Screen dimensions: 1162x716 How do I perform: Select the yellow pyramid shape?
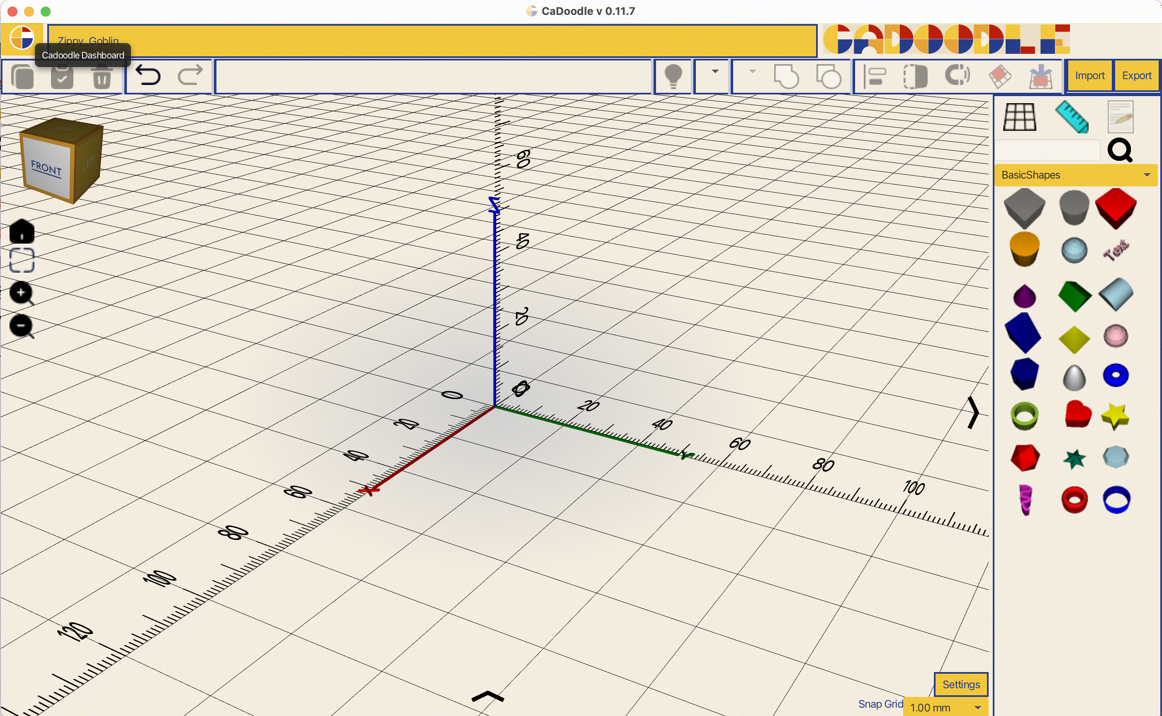1074,339
